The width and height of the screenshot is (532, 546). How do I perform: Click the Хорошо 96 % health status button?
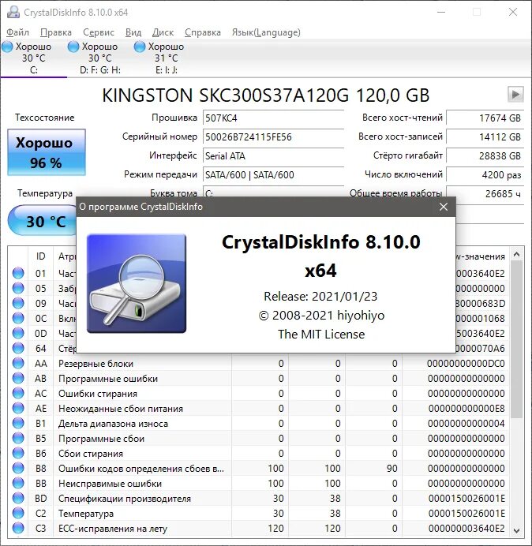pyautogui.click(x=47, y=152)
